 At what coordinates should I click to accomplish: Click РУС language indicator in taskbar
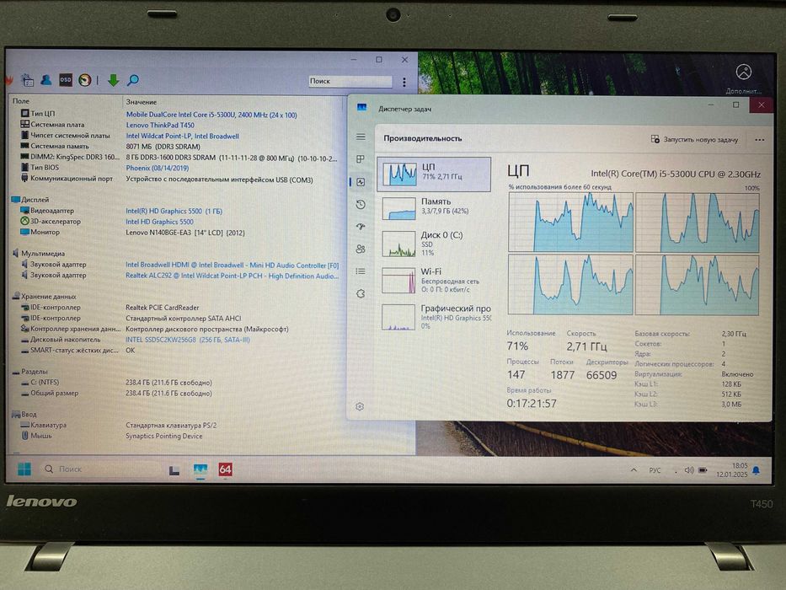click(655, 470)
